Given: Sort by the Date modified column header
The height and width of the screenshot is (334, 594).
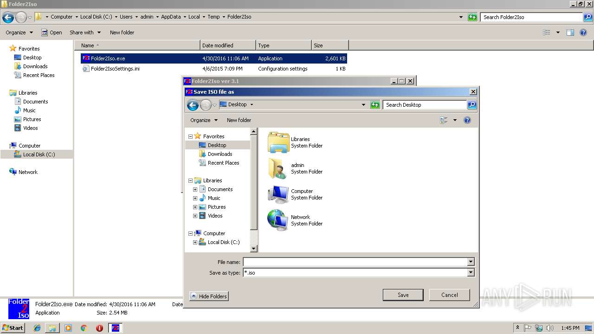Looking at the screenshot, I should click(228, 45).
